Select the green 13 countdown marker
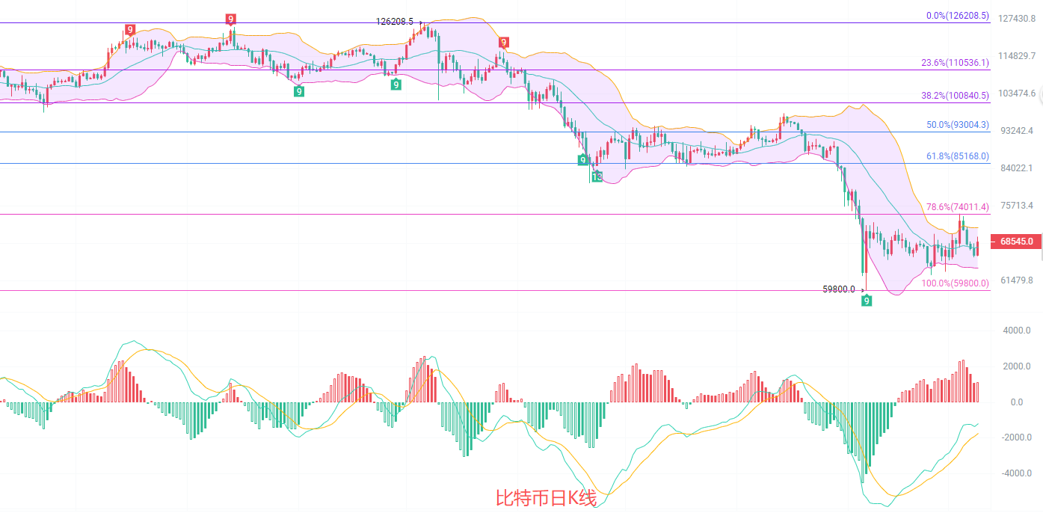This screenshot has width=1043, height=513. coord(597,177)
